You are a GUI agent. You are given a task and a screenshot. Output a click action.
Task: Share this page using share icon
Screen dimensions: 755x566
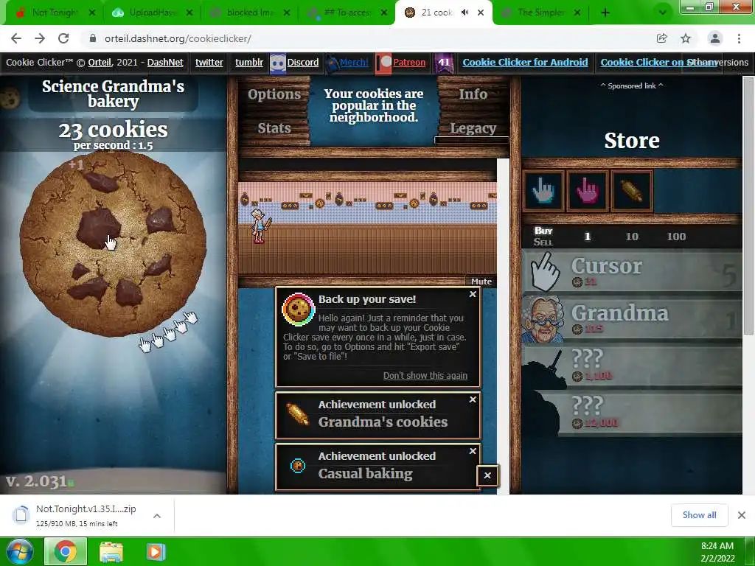[661, 38]
